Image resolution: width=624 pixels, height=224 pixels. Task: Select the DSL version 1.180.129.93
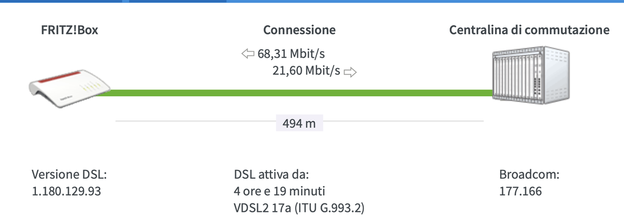point(66,191)
